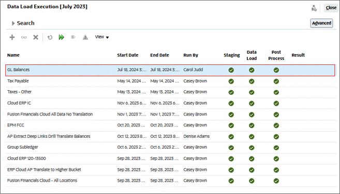The image size is (340, 194).
Task: Select the EPM FCC row
Action: (170, 125)
